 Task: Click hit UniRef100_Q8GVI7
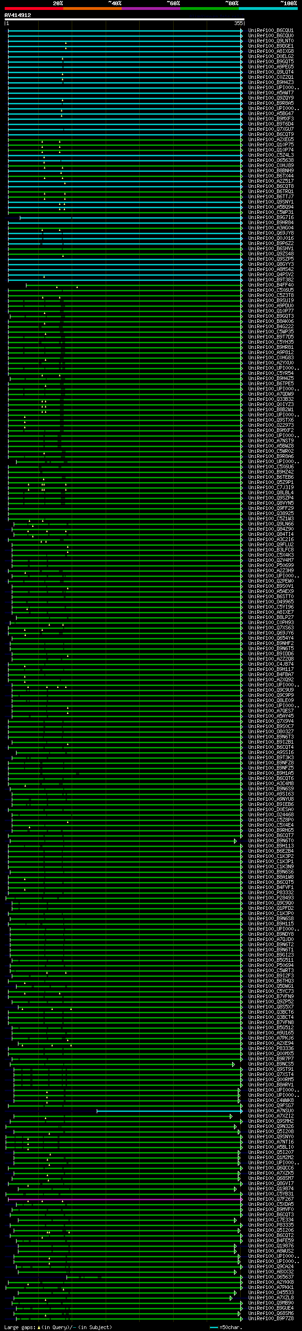click(271, 1183)
